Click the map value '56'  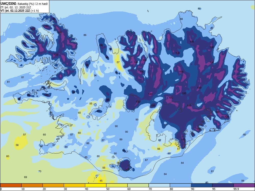tap(159, 149)
